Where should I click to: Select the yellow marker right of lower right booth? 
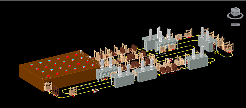[x=210, y=63]
